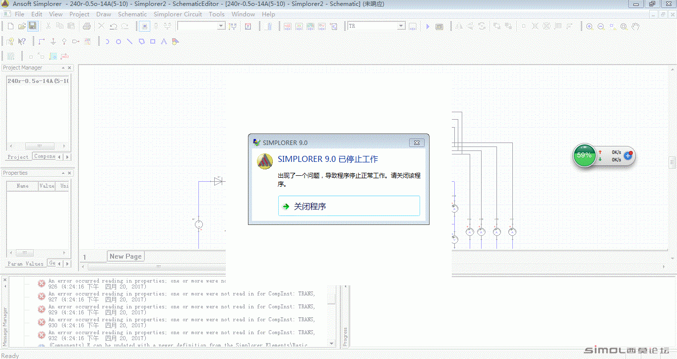Viewport: 677px width, 359px height.
Task: Collapse the Properties panel pin arrow
Action: click(x=63, y=173)
